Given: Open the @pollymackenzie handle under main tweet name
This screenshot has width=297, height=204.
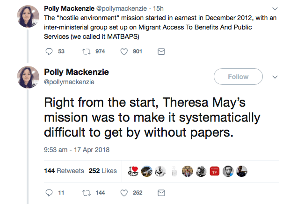Looking at the screenshot, I should [x=69, y=82].
